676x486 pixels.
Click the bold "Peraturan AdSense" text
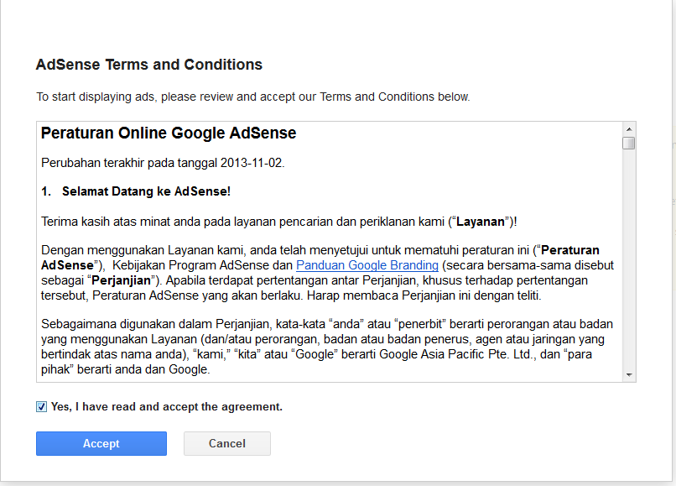tap(570, 249)
